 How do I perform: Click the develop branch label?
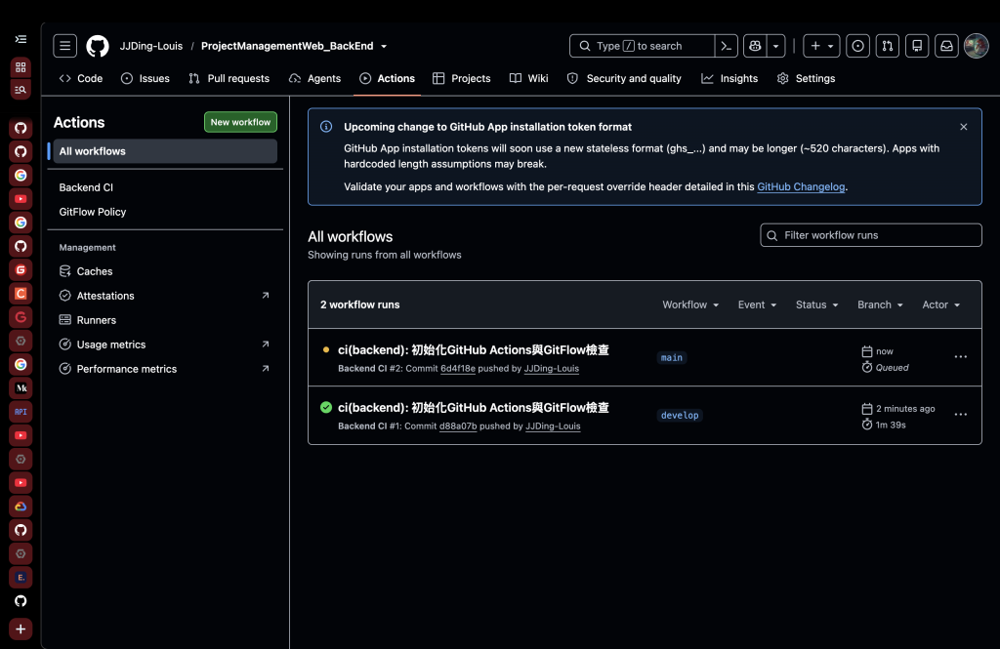680,415
